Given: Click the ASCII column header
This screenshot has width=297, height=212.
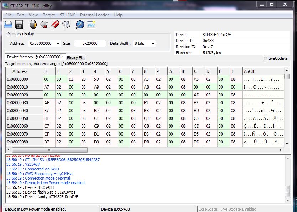Looking at the screenshot, I should tap(263, 71).
